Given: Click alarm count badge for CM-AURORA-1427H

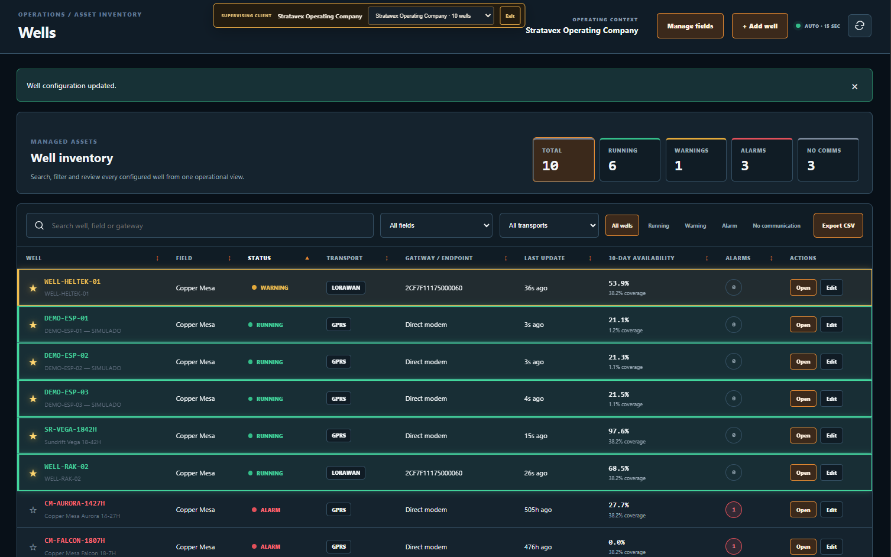Looking at the screenshot, I should click(734, 510).
